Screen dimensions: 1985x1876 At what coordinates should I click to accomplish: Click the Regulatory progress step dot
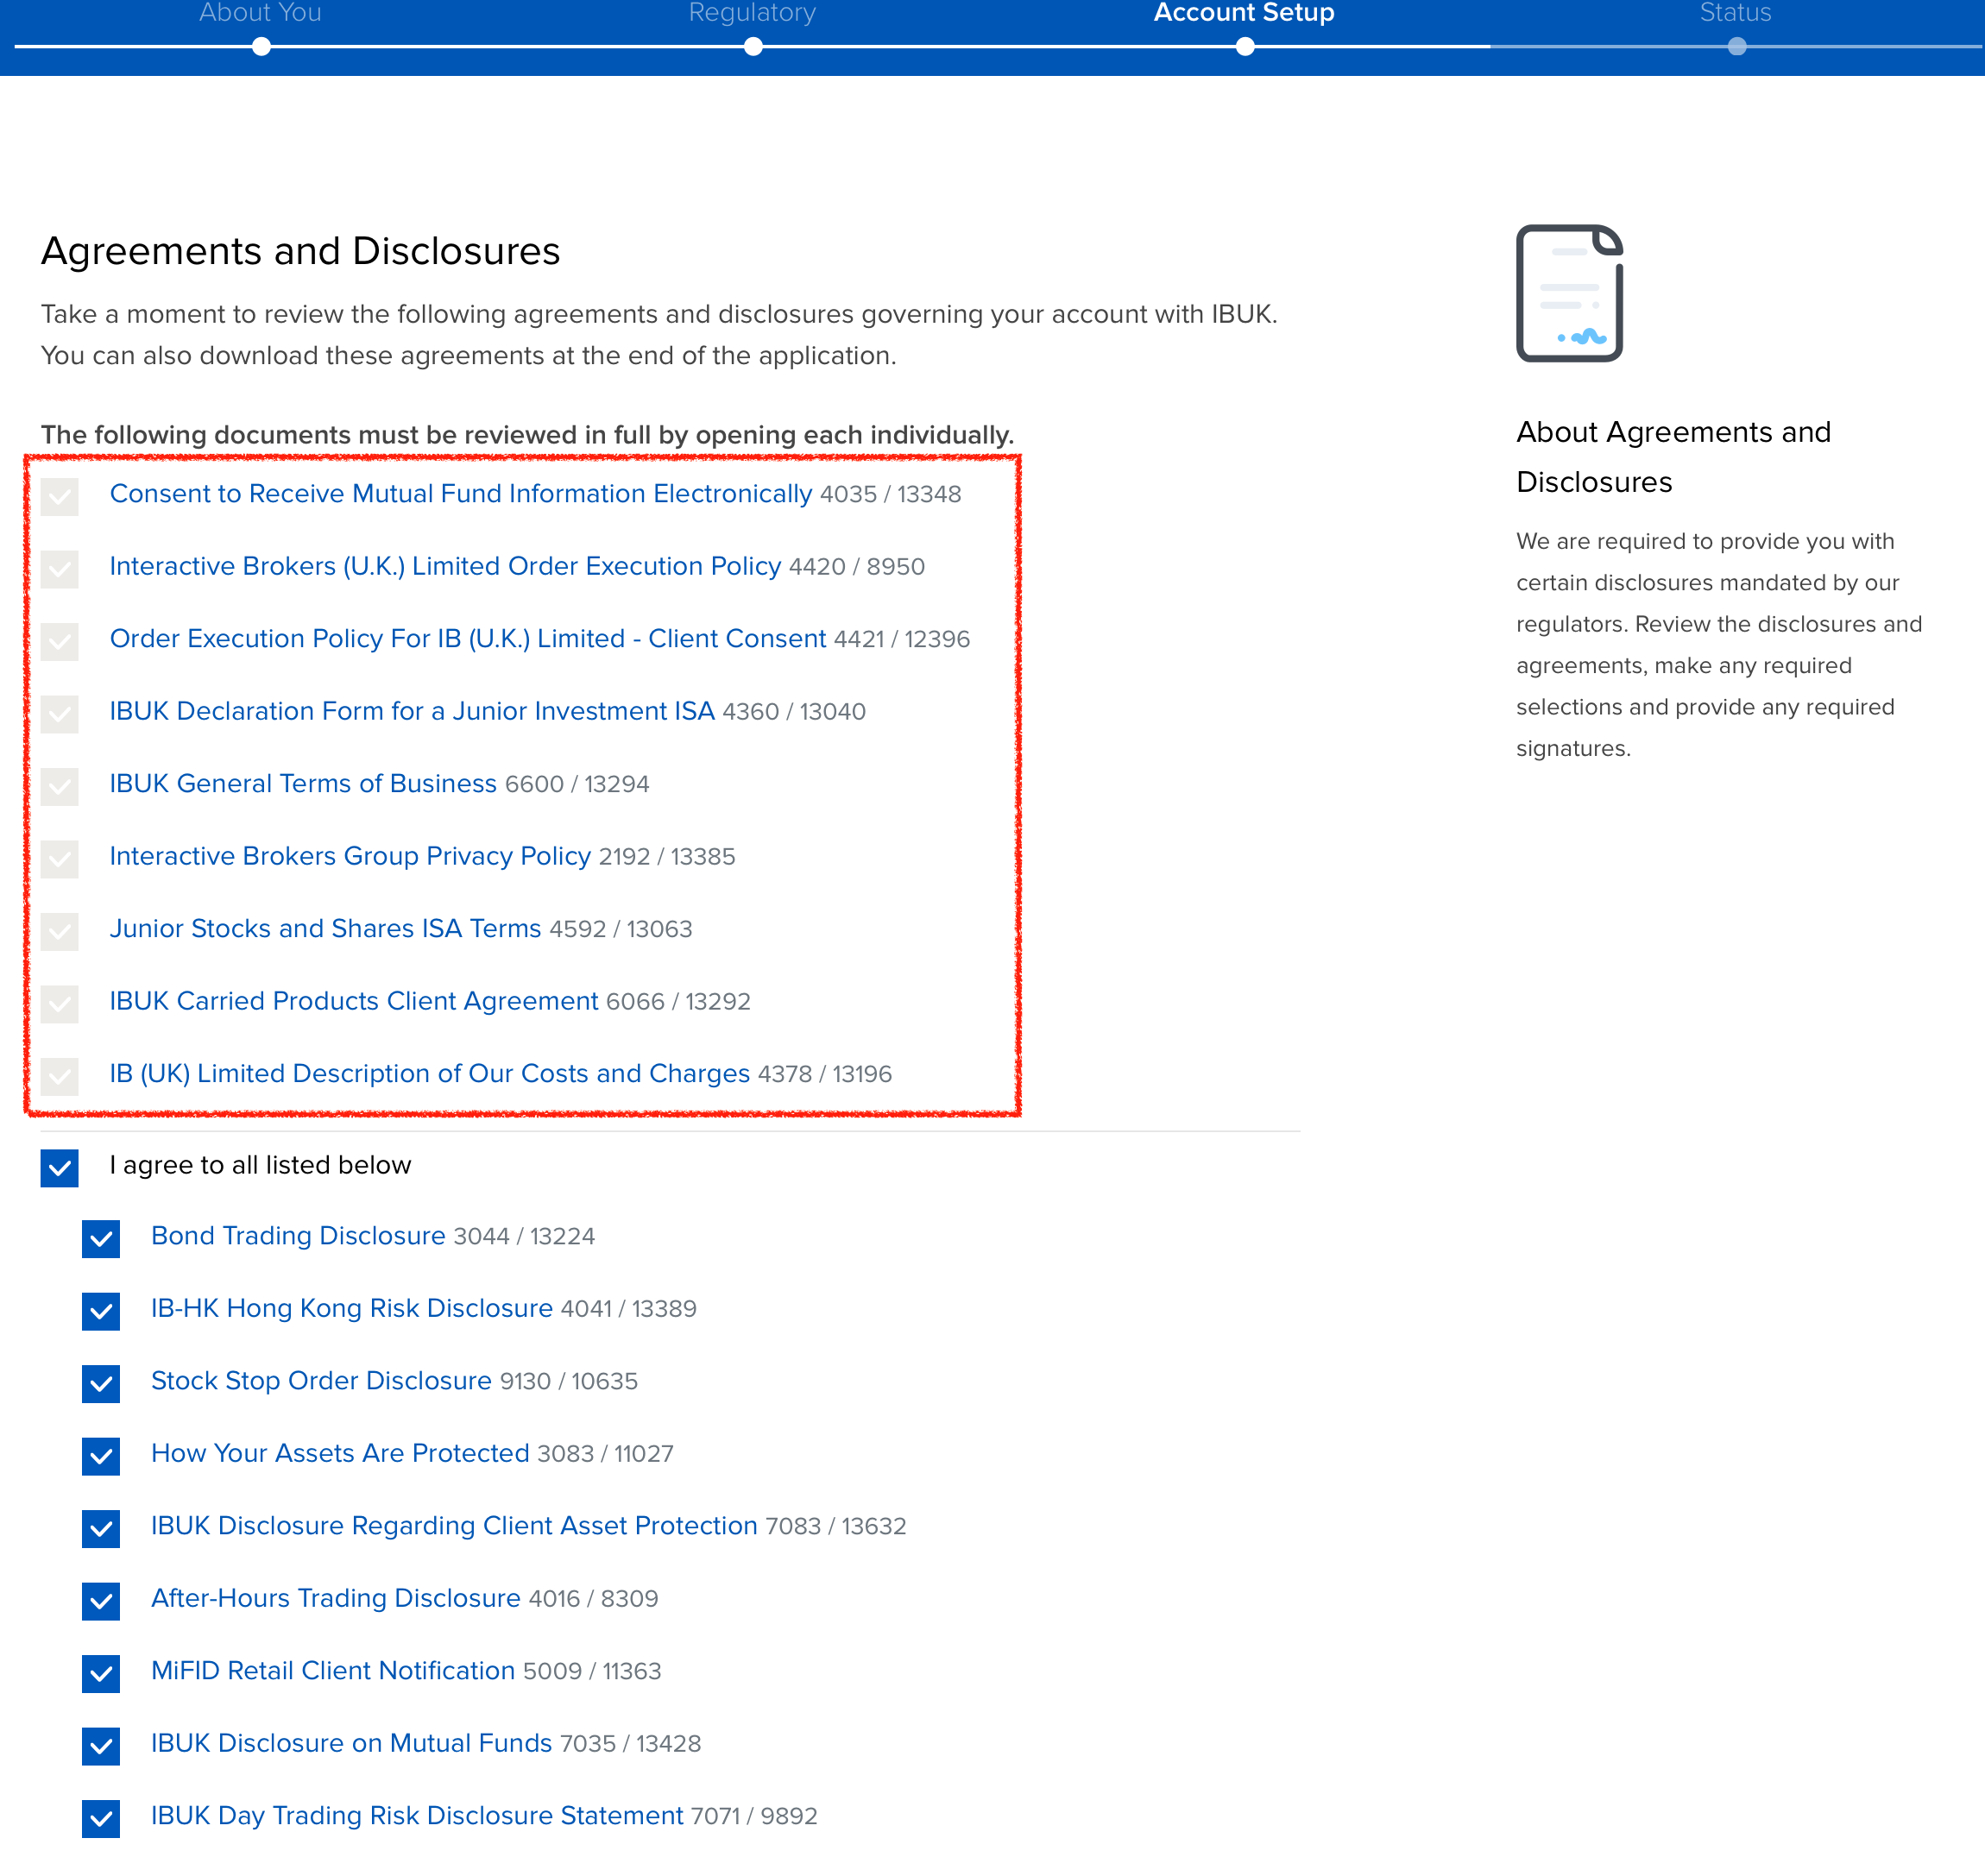(x=753, y=46)
